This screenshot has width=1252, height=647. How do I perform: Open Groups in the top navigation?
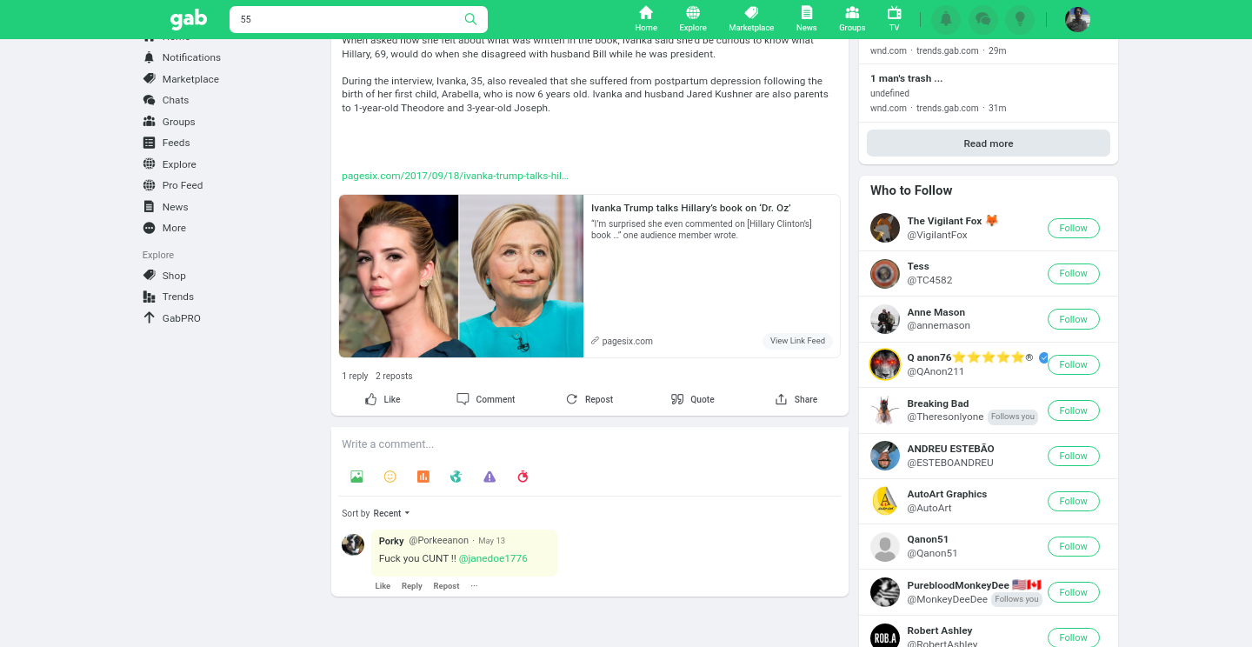click(852, 19)
